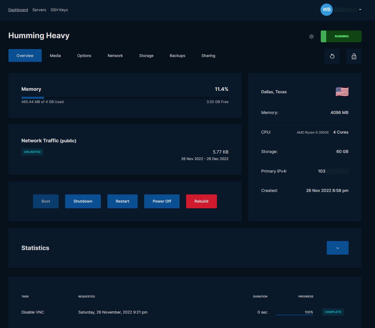The width and height of the screenshot is (375, 328).
Task: Go to the Backups tab
Action: point(177,56)
